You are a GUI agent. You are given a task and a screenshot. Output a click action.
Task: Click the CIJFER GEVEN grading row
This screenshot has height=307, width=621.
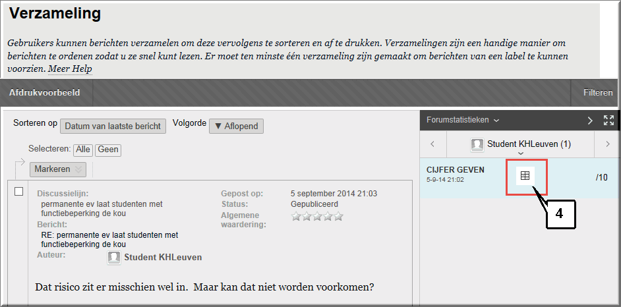click(x=519, y=177)
